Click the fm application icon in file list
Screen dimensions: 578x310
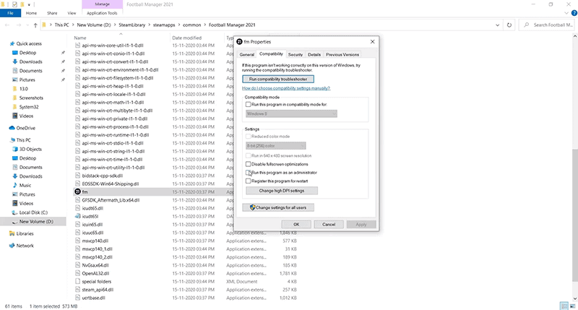77,191
